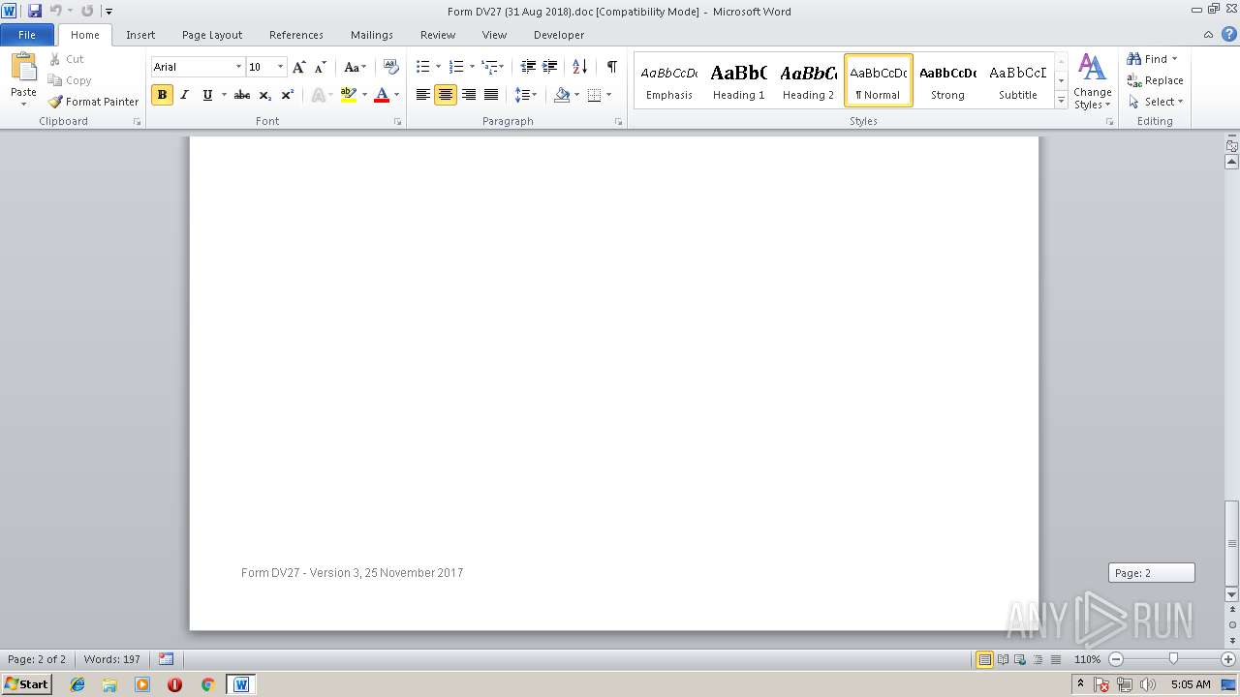Justify paragraph text
Viewport: 1240px width, 697px height.
tap(491, 95)
